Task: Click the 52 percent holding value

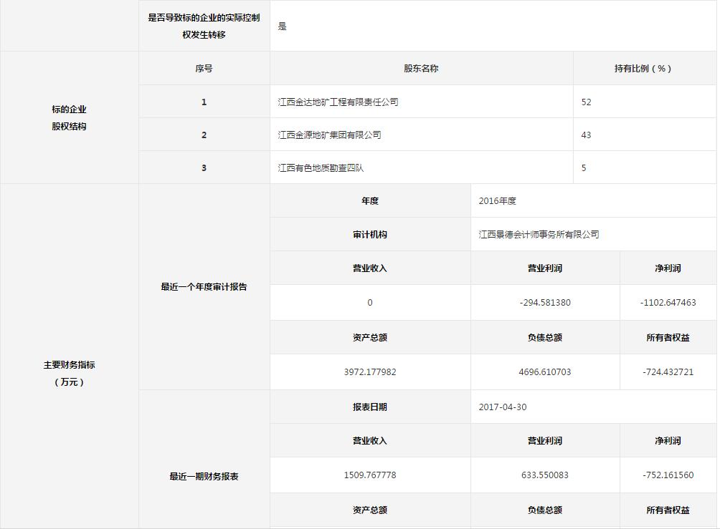Action: click(586, 102)
